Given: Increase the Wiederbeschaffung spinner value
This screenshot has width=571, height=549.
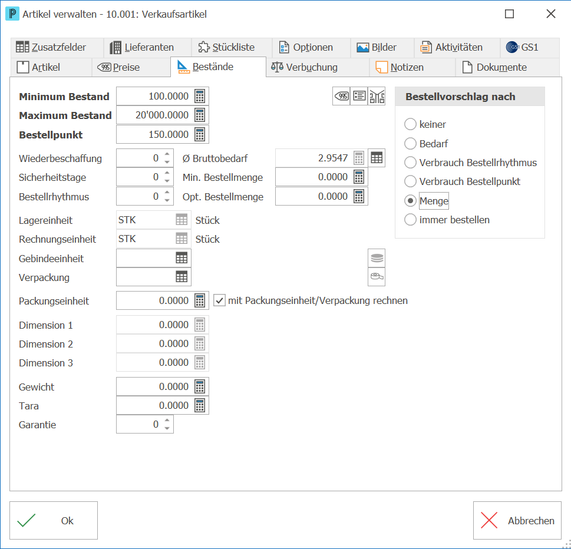Looking at the screenshot, I should coord(167,154).
